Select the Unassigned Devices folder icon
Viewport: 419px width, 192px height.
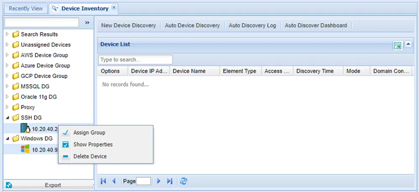coord(16,44)
